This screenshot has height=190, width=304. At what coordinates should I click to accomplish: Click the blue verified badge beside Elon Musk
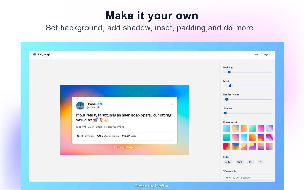(101, 104)
